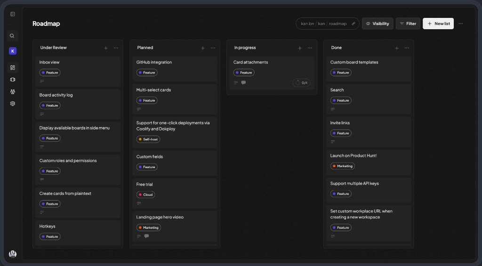Viewport: 482px width, 266px height.
Task: Open the Filter dropdown
Action: 408,24
